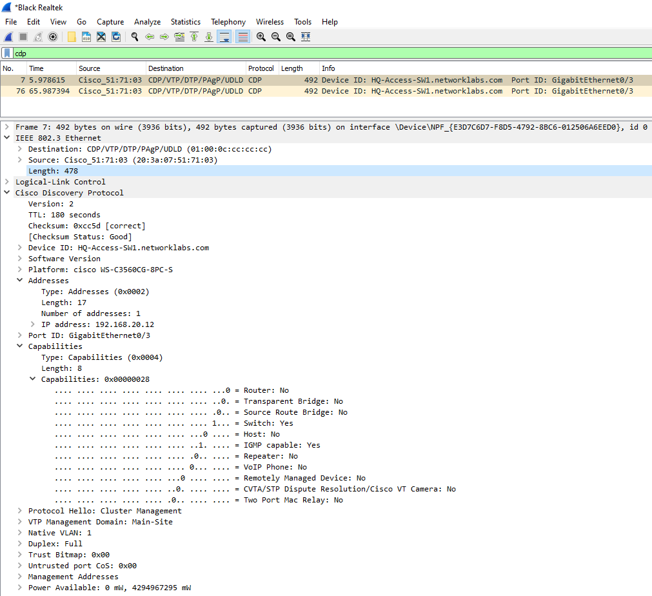Go to specified packet icon
Viewport: 652px width, 596px height.
coord(179,37)
